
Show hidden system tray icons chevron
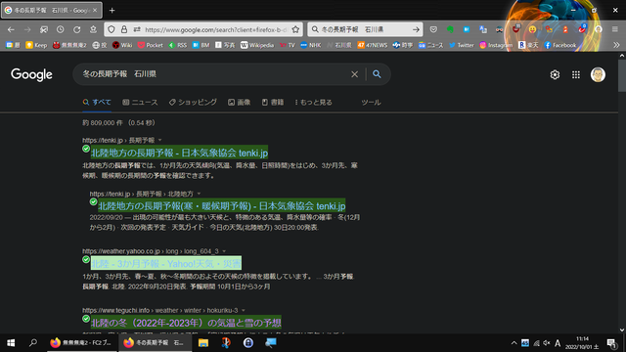[x=514, y=343]
